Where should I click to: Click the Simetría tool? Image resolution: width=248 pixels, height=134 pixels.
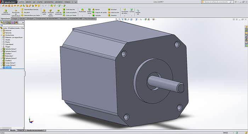(112, 16)
